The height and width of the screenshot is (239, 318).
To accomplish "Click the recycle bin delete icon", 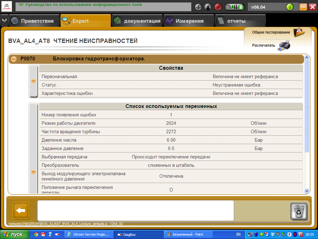I will pyautogui.click(x=298, y=211).
